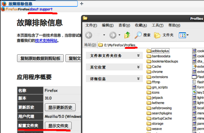Click the Mozilla/5.0 user agent text
Screen dimensions: 204x133
(63, 116)
